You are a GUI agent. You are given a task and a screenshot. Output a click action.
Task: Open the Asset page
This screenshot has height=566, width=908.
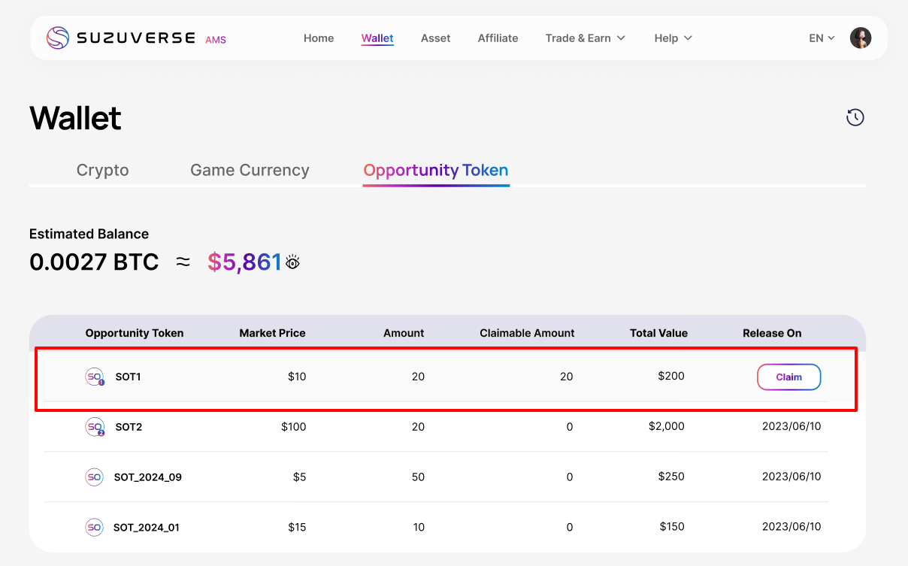tap(435, 38)
